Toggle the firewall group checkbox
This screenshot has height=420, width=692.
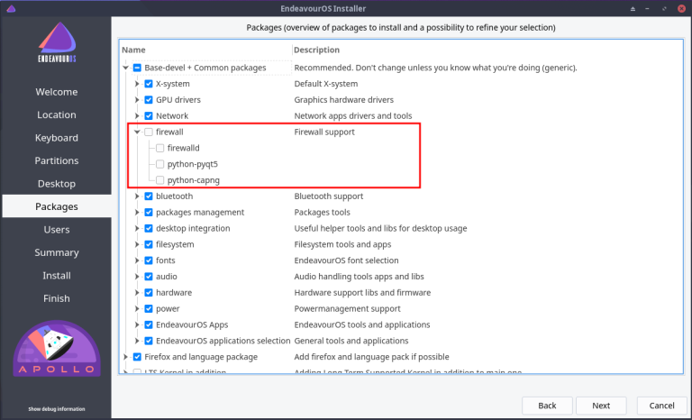click(149, 132)
